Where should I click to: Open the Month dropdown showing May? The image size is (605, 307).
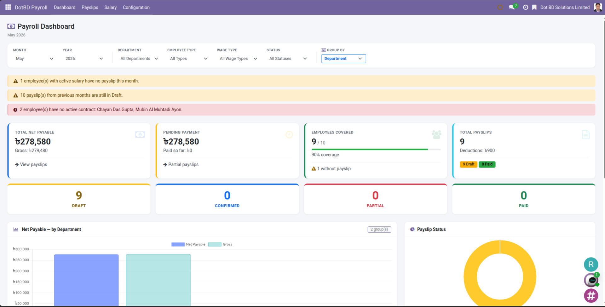pyautogui.click(x=35, y=59)
